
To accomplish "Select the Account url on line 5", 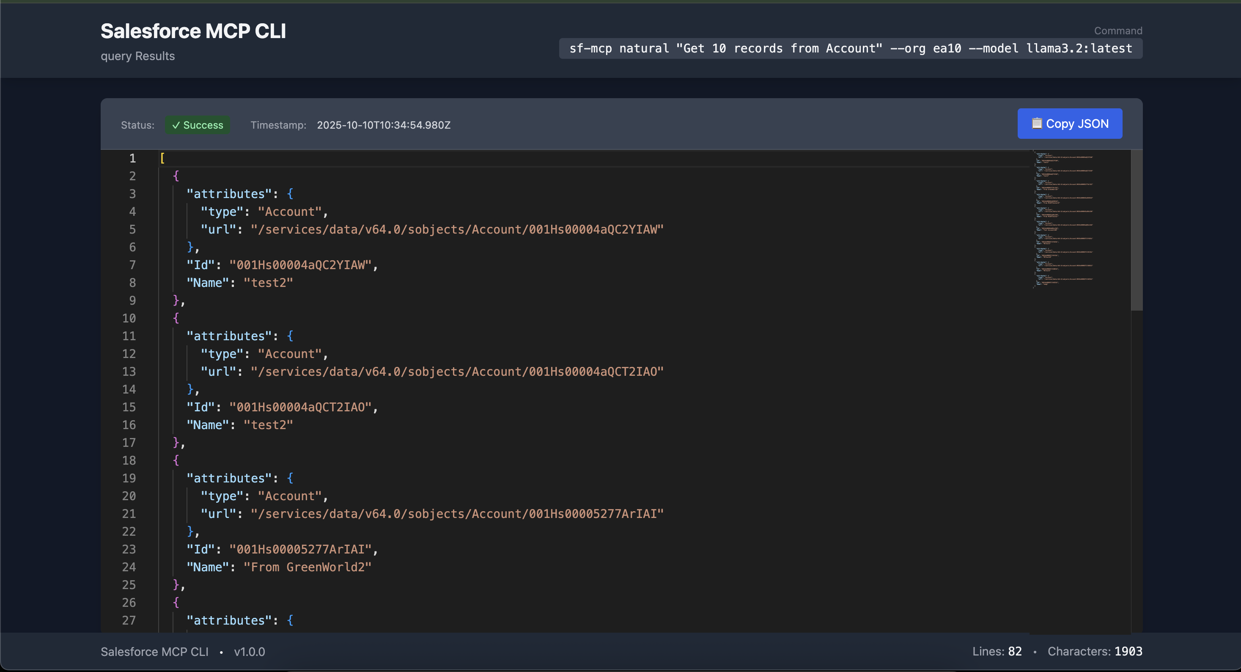I will pos(457,229).
